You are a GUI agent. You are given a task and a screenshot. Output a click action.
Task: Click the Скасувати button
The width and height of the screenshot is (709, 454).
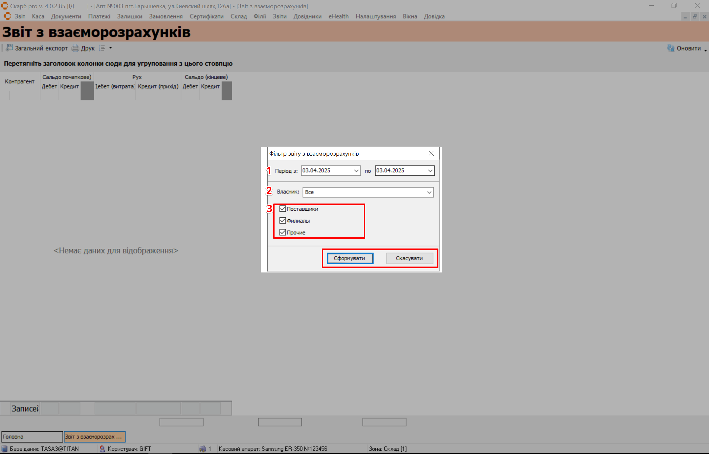(x=409, y=258)
